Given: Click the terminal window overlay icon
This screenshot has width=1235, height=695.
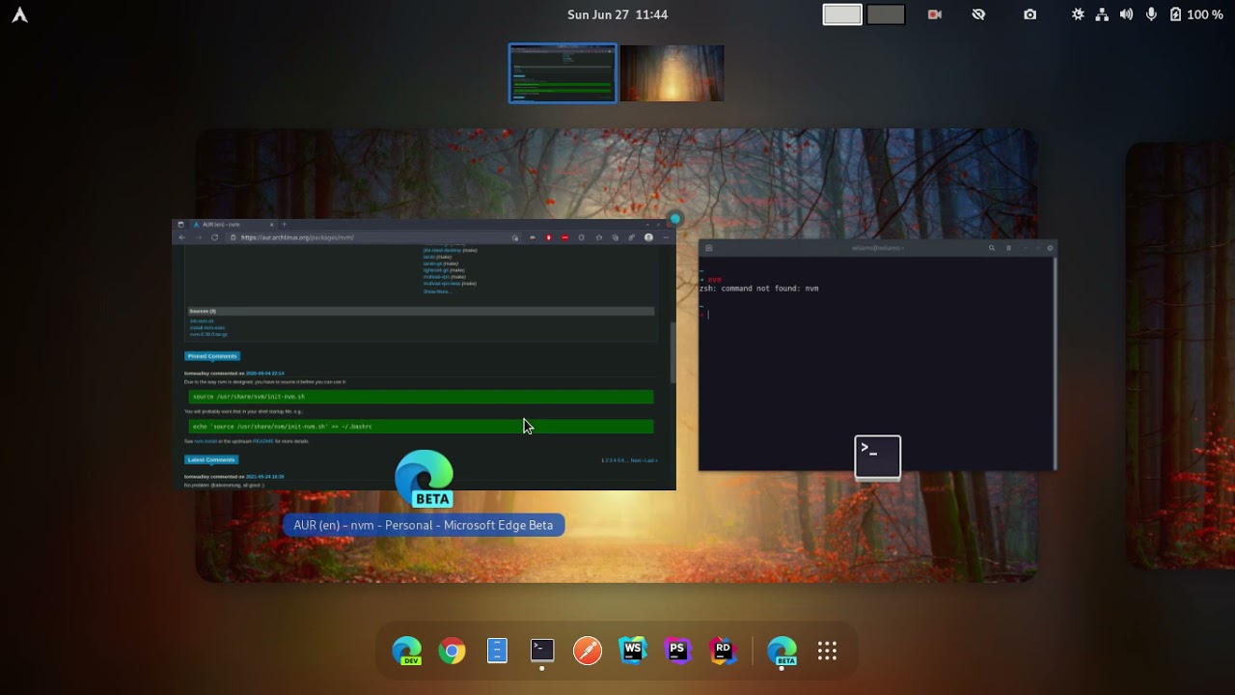Looking at the screenshot, I should (x=878, y=457).
